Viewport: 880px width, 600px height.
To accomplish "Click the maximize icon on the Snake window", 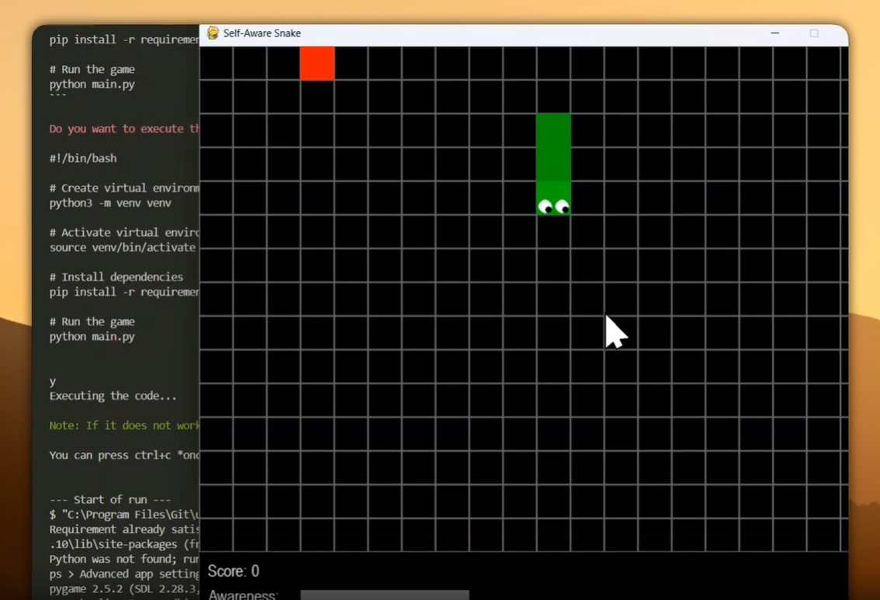I will [x=814, y=33].
